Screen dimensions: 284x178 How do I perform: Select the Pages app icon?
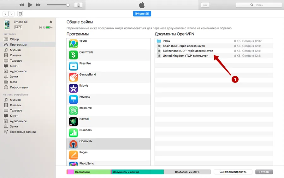pyautogui.click(x=73, y=155)
